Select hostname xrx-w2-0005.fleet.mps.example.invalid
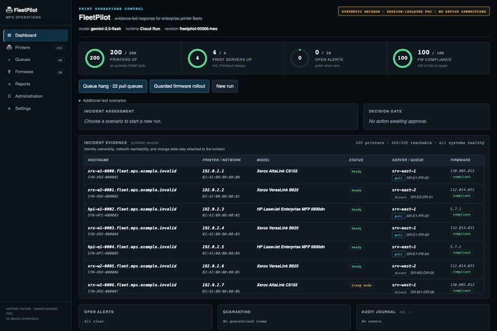The width and height of the screenshot is (497, 331). 132,266
